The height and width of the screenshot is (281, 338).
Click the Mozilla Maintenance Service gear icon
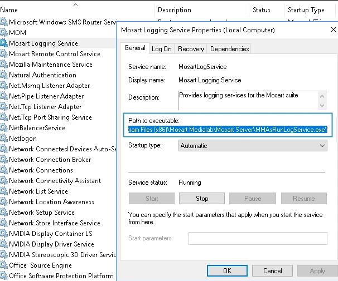click(x=4, y=65)
